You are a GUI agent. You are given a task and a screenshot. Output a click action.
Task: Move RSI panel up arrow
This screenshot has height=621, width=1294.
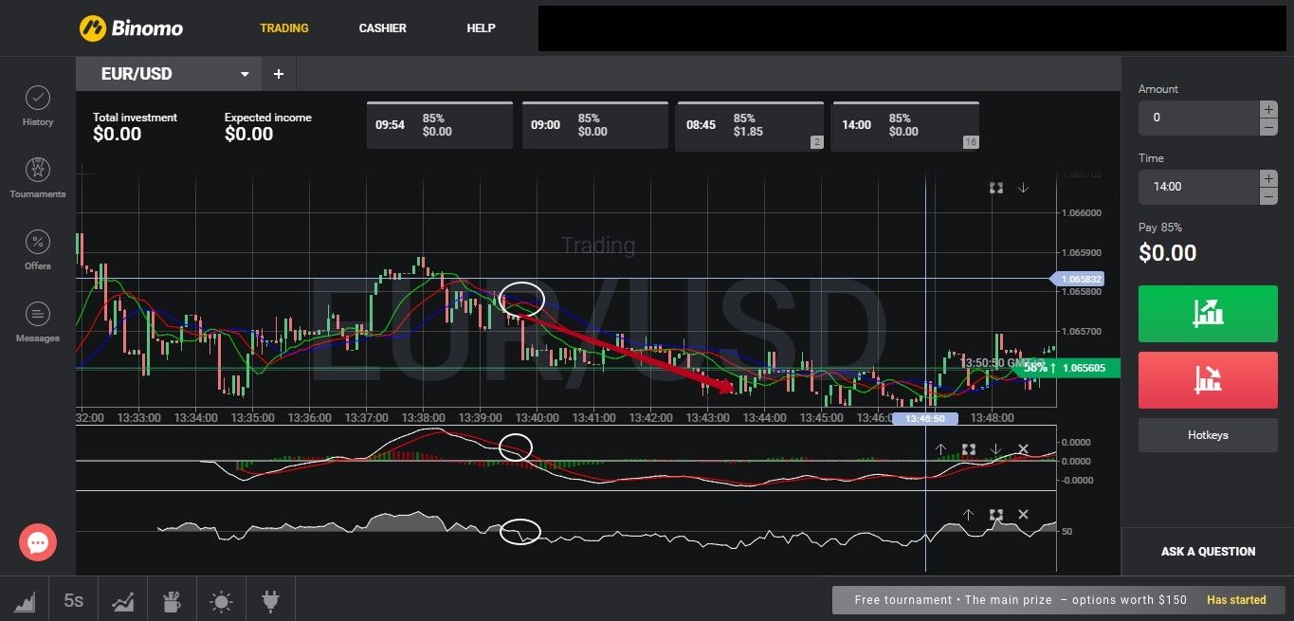point(968,515)
